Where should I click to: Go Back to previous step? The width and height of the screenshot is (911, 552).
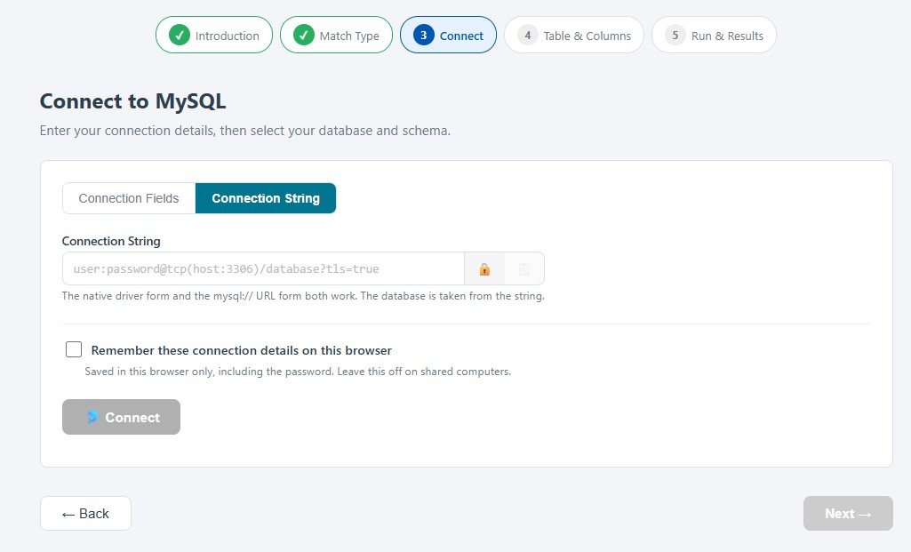[85, 513]
